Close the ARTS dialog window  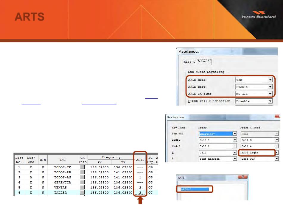tap(243, 177)
